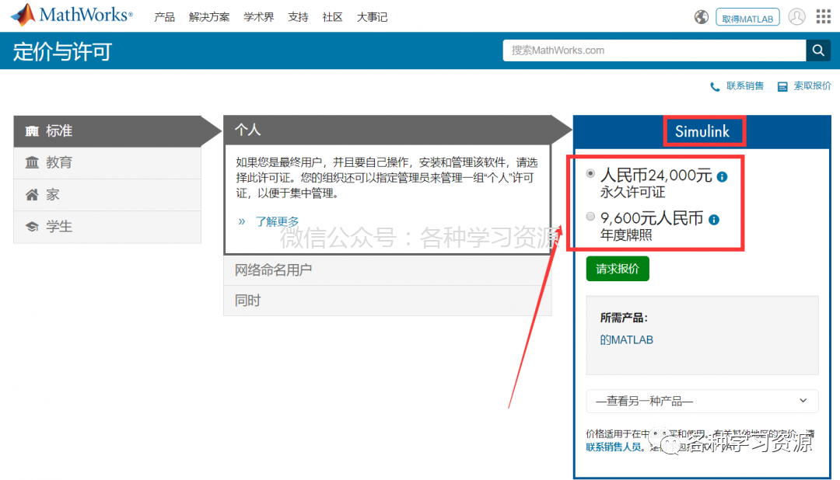Click the 搜索MathWorks.com search field

(654, 50)
